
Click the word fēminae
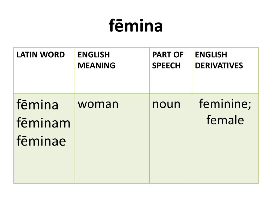(41, 141)
